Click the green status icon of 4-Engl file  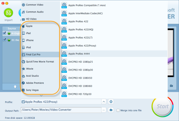click(9, 33)
